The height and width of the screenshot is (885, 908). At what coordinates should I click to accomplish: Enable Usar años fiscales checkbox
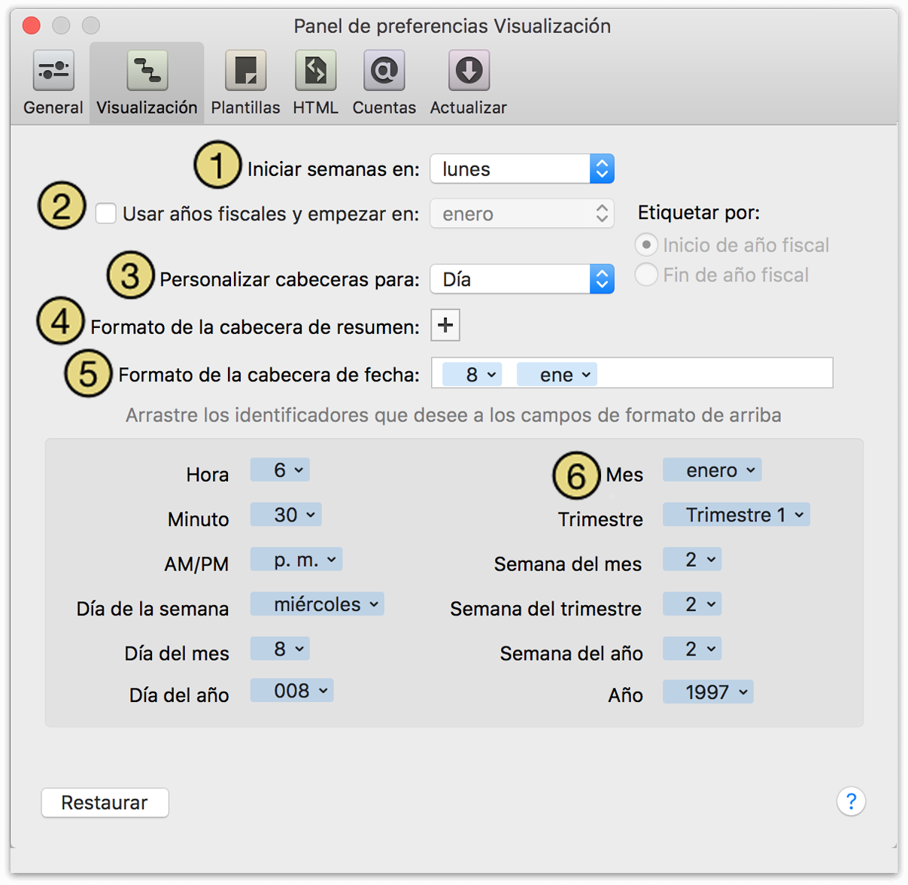click(x=106, y=214)
